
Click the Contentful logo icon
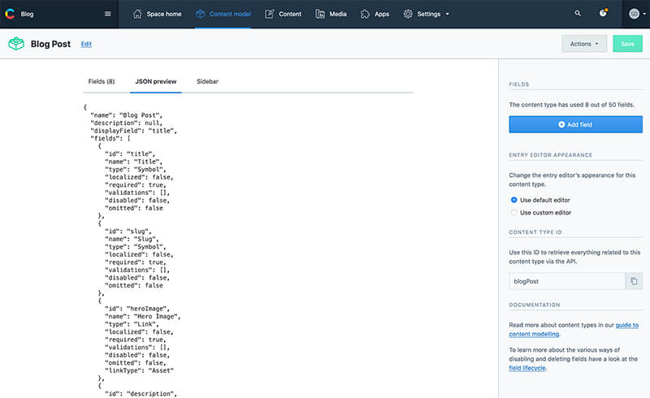pos(11,14)
